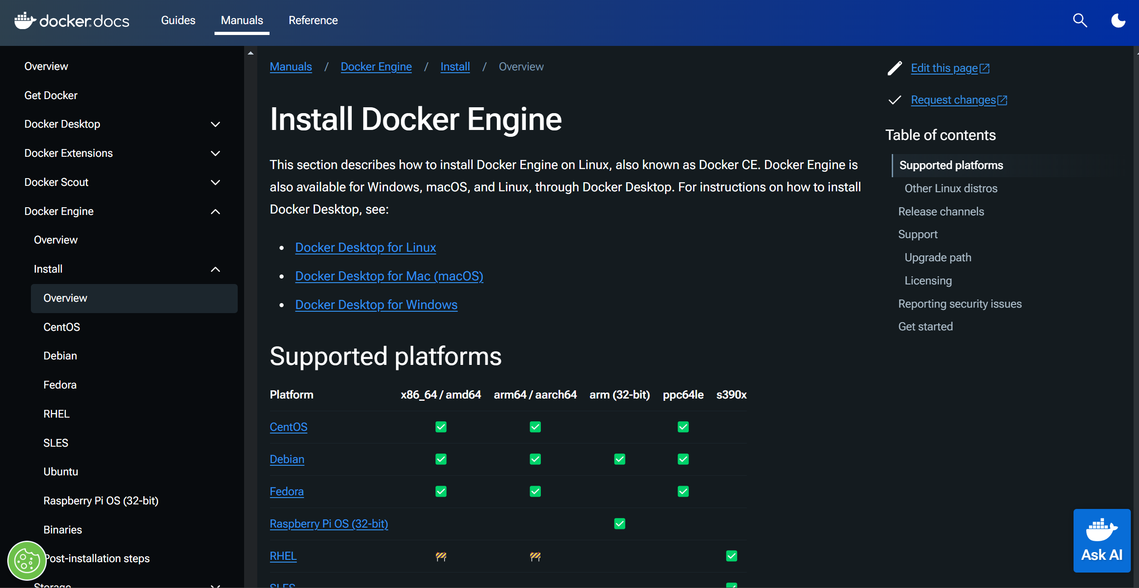Click Debian arm (32-bit) green checkmark
This screenshot has width=1139, height=588.
[619, 459]
